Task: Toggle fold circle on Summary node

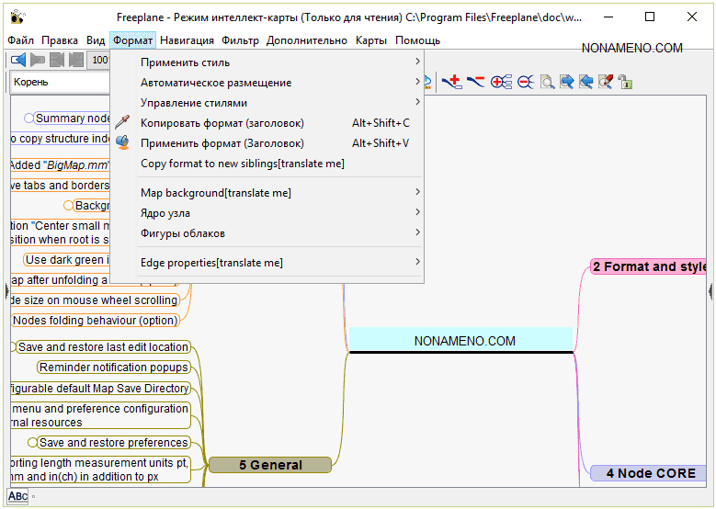Action: 29,119
